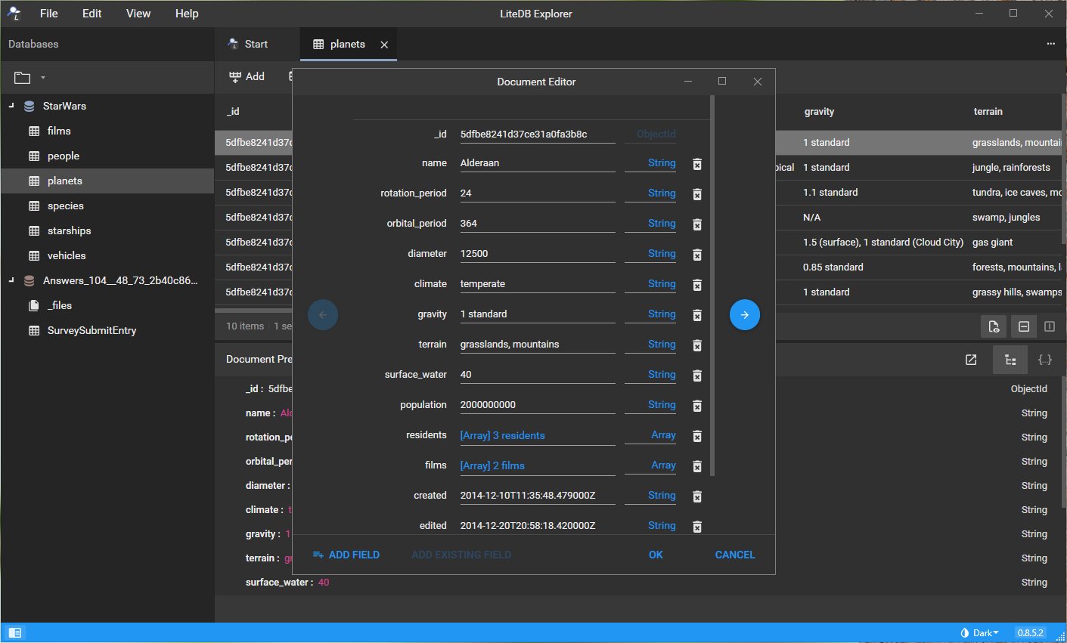Click the diameter value input field

point(537,254)
